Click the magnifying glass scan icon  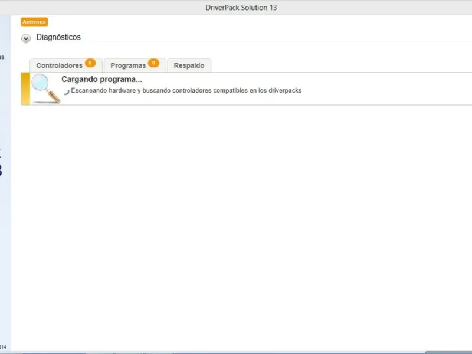pyautogui.click(x=46, y=88)
